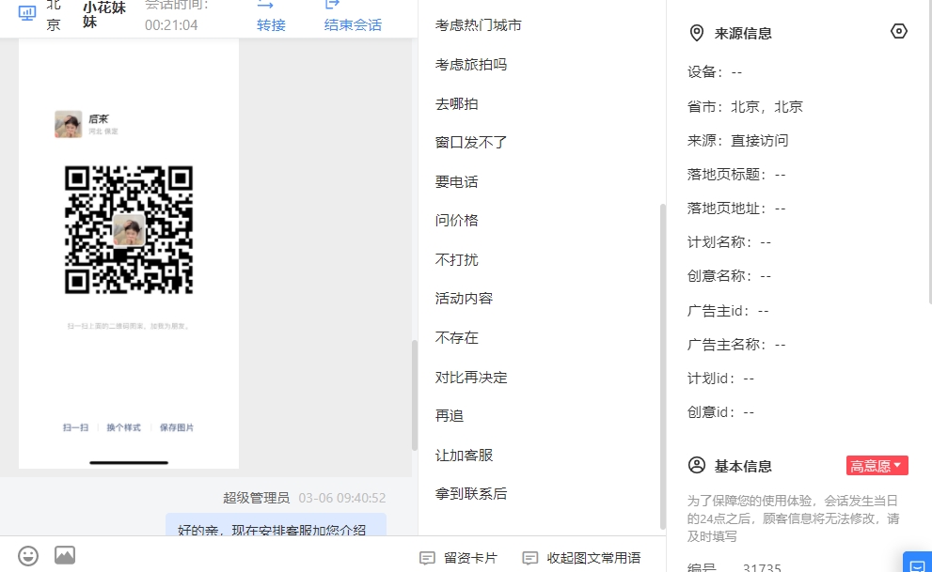
Task: Click the hexagon settings icon near 来源信息
Action: [899, 31]
